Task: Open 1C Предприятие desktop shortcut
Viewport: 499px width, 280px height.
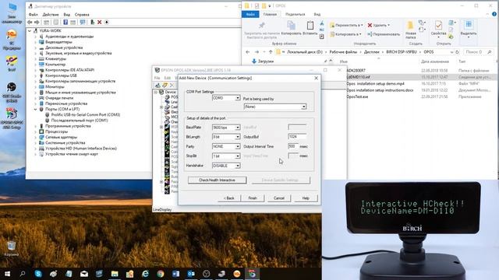Action: point(12,40)
